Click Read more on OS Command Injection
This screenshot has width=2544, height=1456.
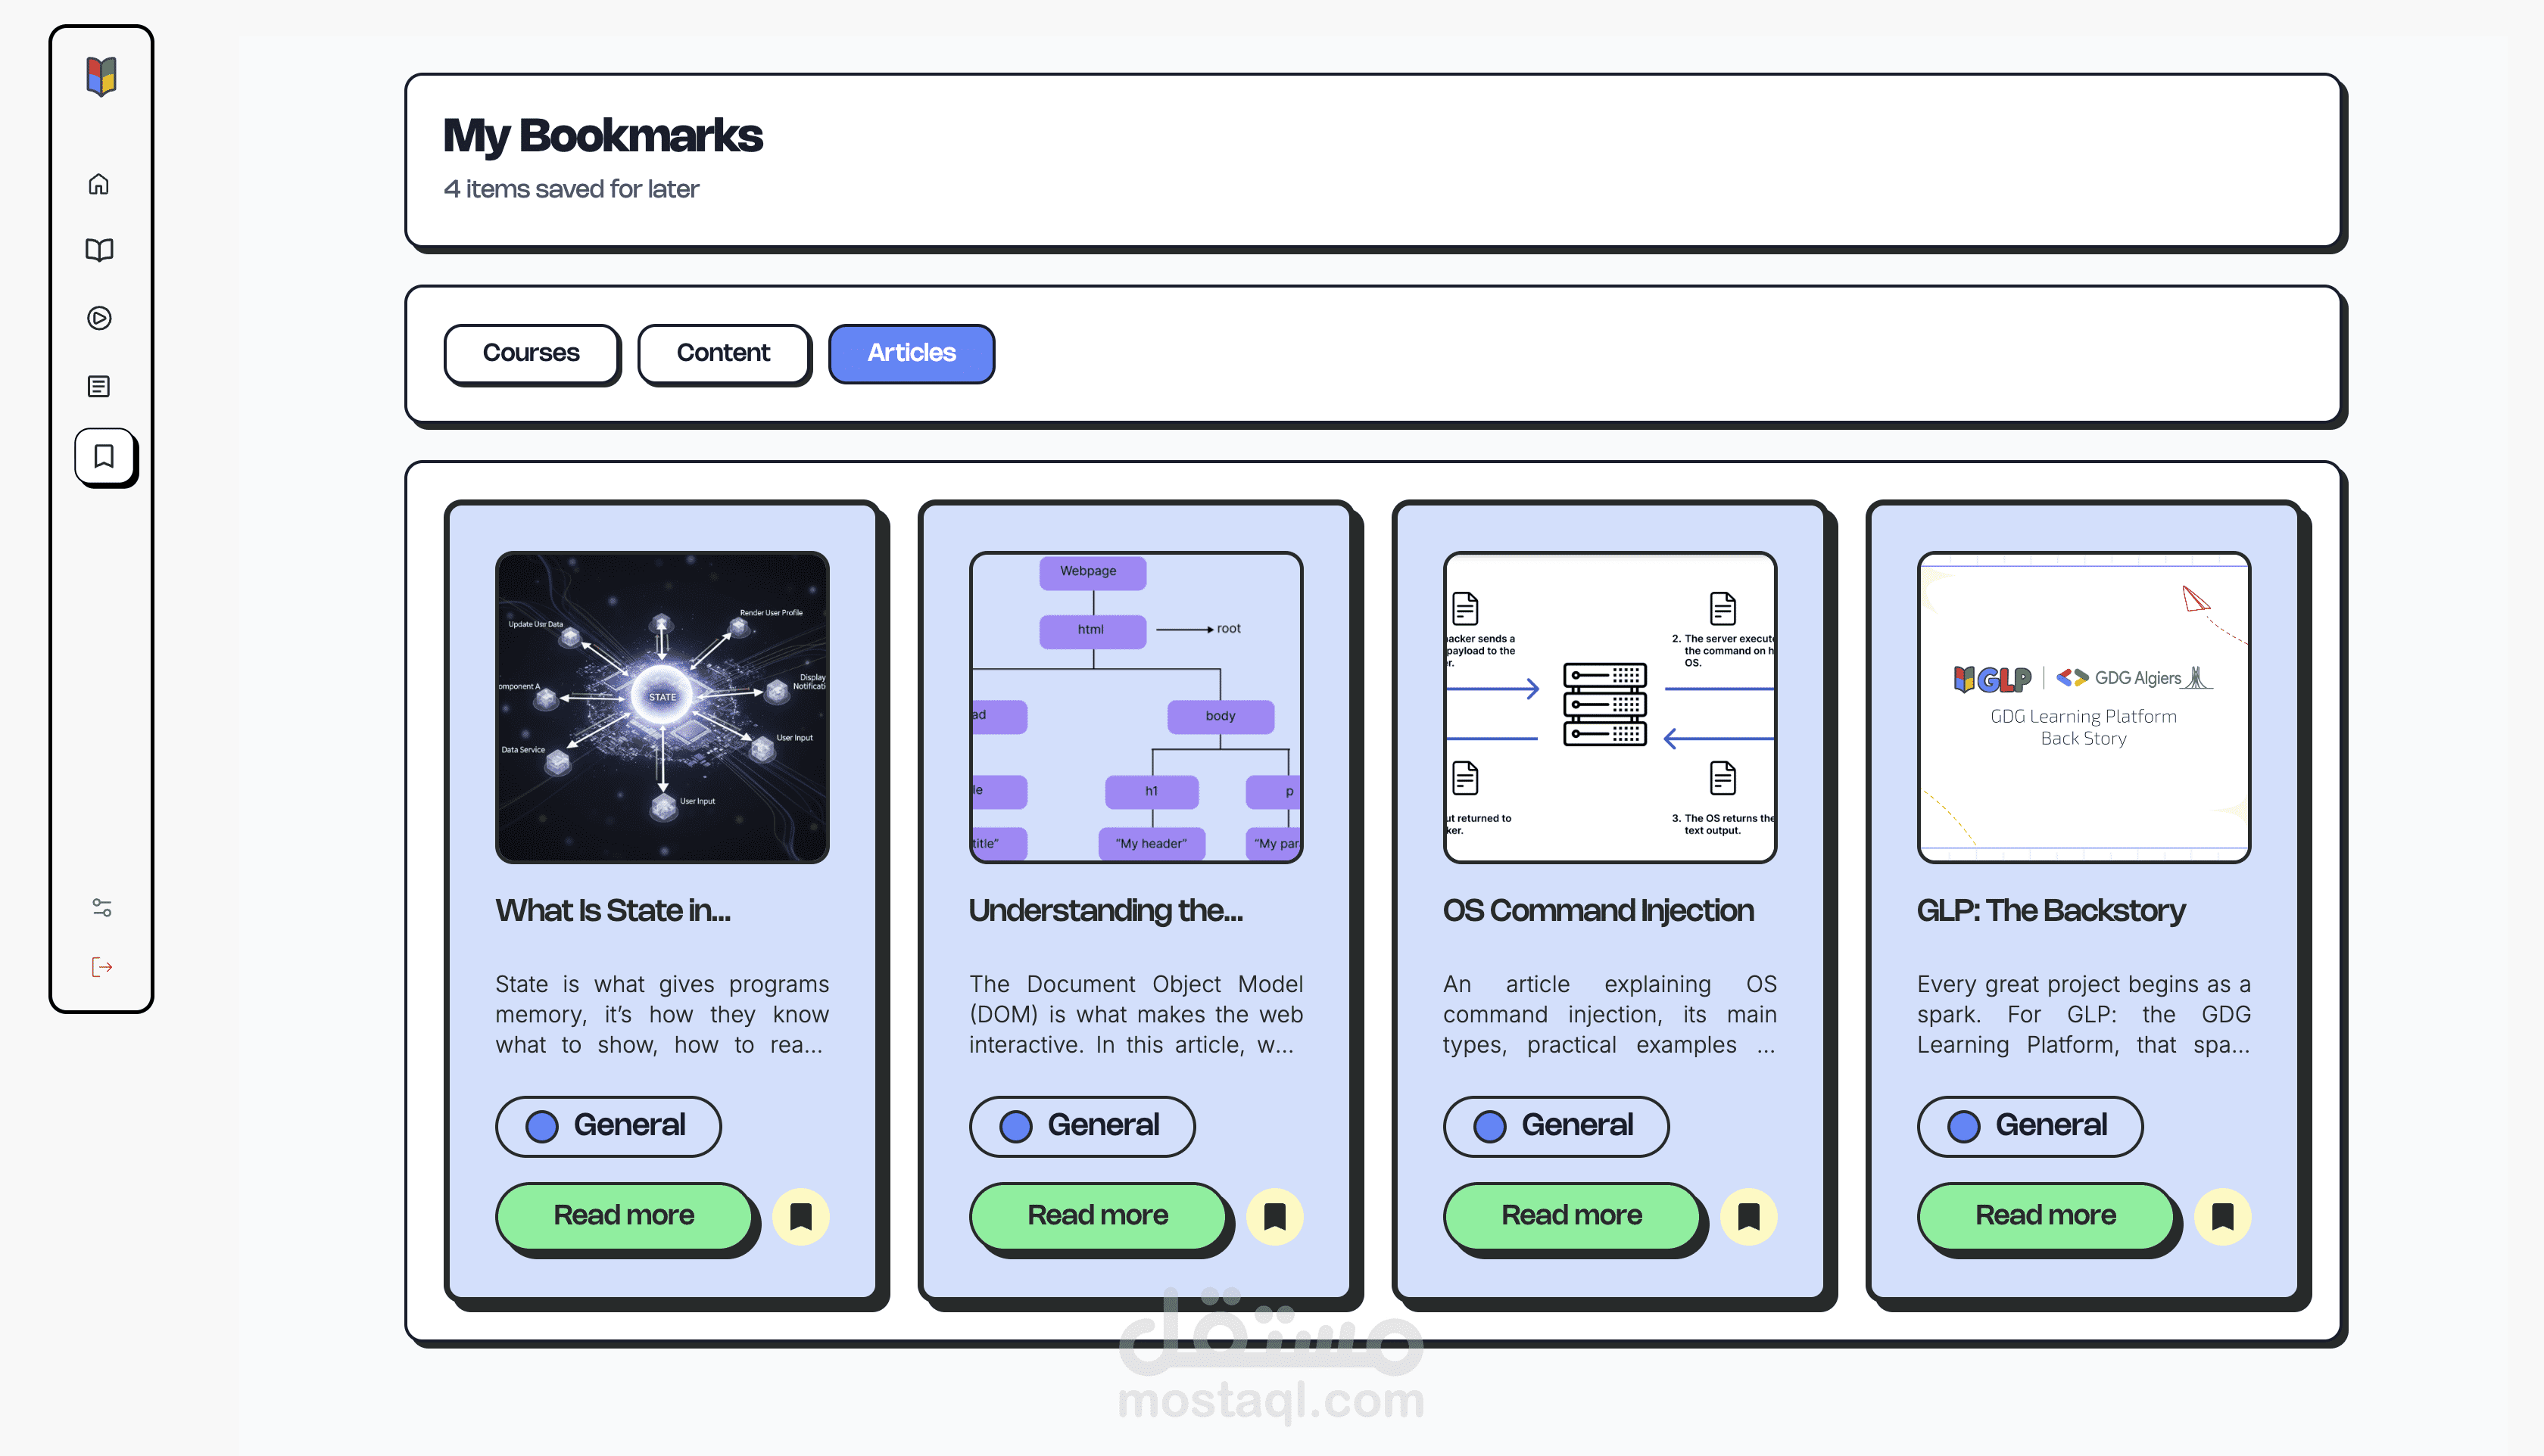pyautogui.click(x=1570, y=1215)
